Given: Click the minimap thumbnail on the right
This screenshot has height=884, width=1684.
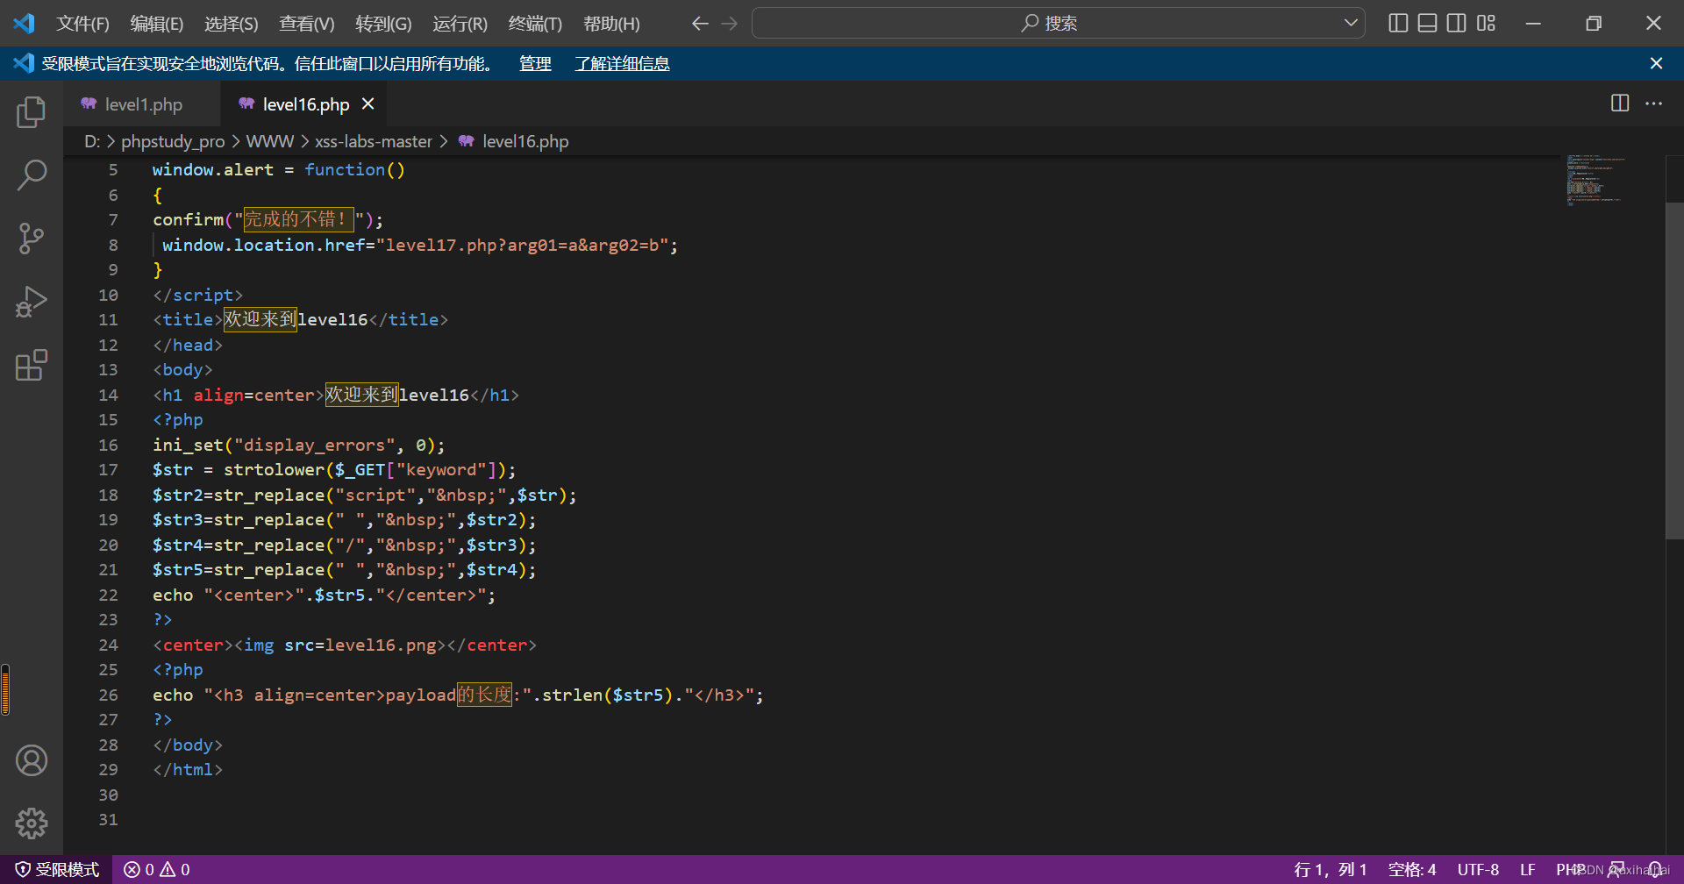Looking at the screenshot, I should click(x=1596, y=180).
